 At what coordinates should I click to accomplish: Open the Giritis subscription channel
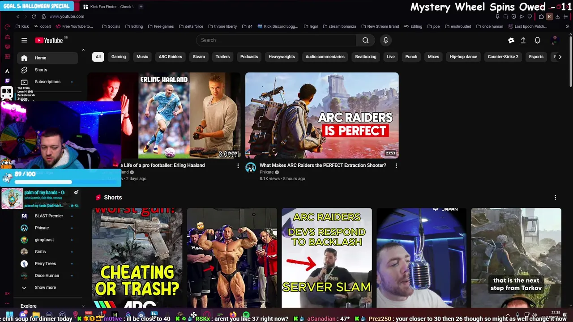tap(48, 252)
